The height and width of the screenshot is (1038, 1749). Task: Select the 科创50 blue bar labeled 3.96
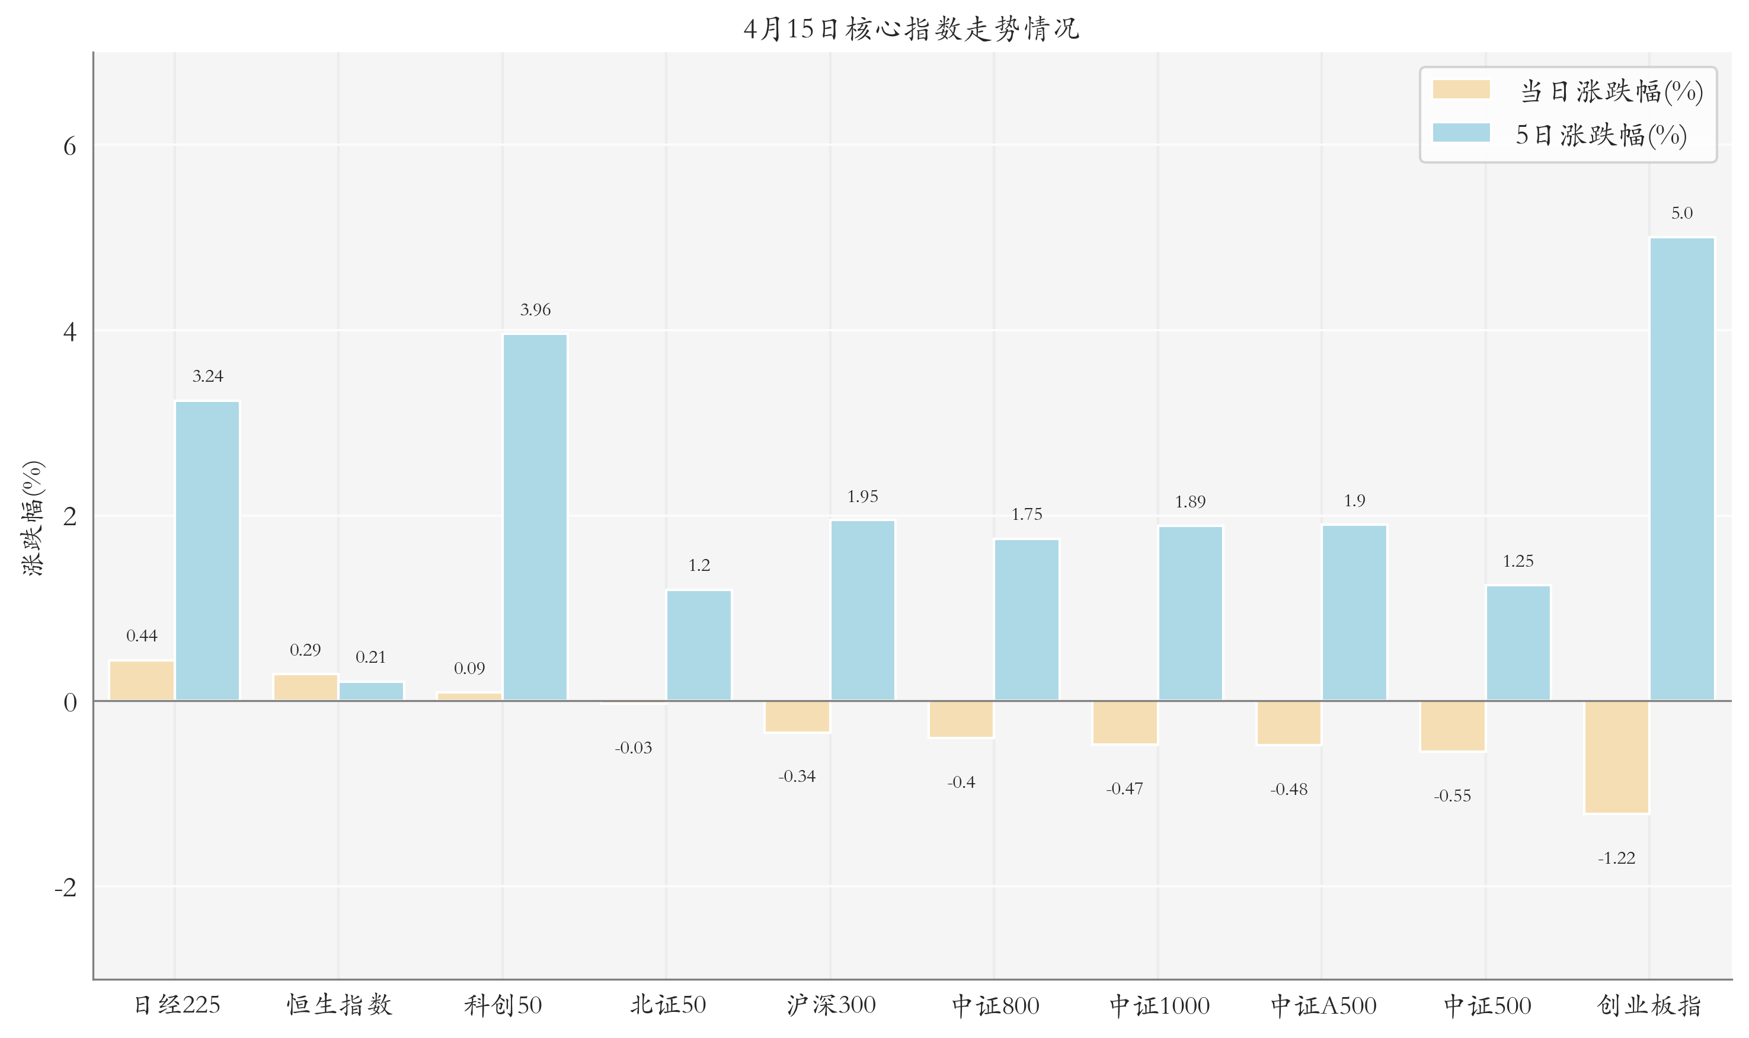coord(535,518)
